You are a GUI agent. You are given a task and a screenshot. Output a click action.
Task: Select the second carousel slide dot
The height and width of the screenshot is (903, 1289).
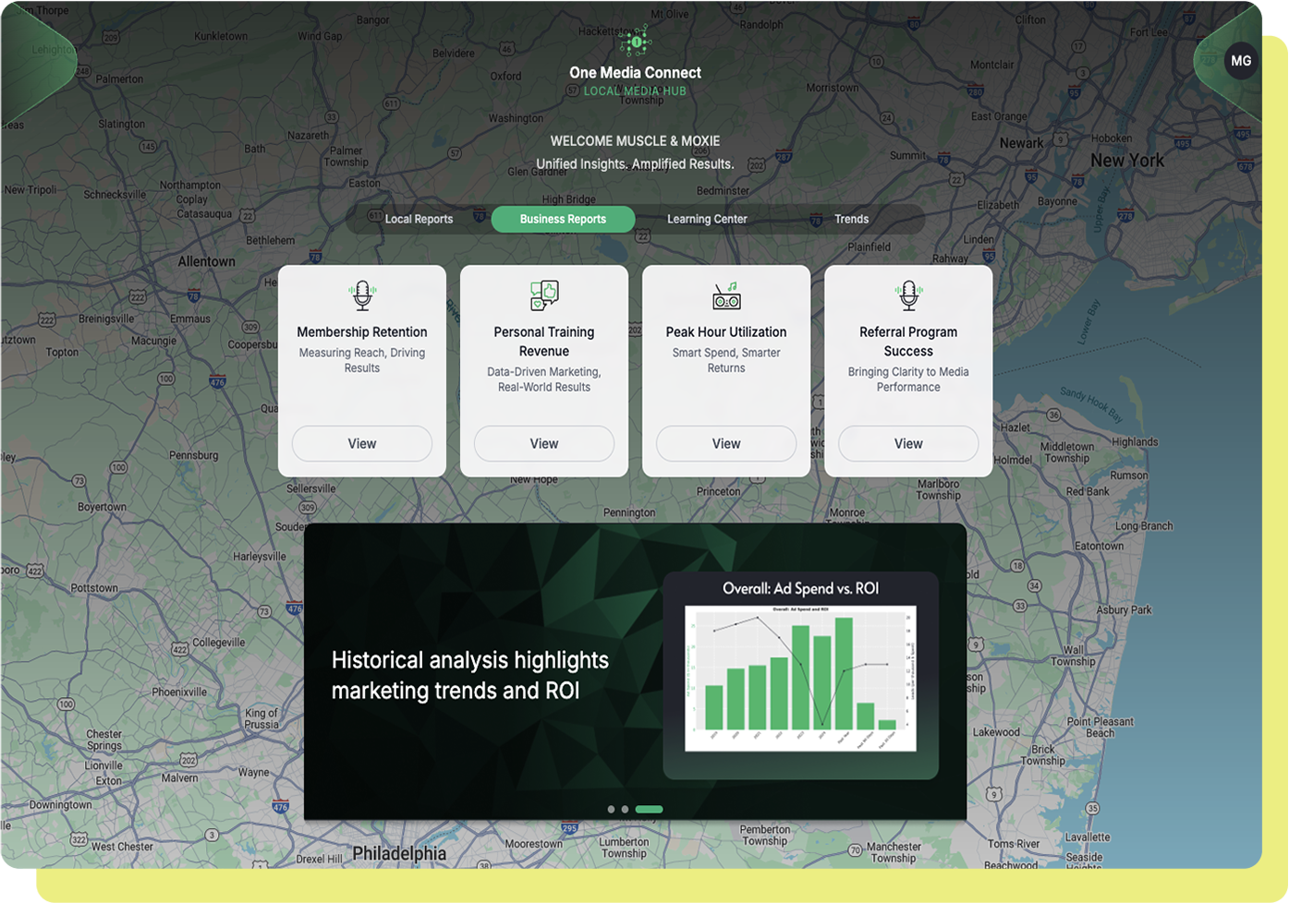pyautogui.click(x=625, y=809)
